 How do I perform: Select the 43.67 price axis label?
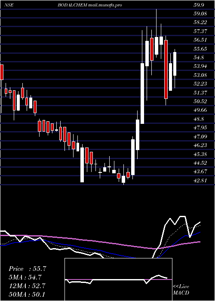[200, 172]
